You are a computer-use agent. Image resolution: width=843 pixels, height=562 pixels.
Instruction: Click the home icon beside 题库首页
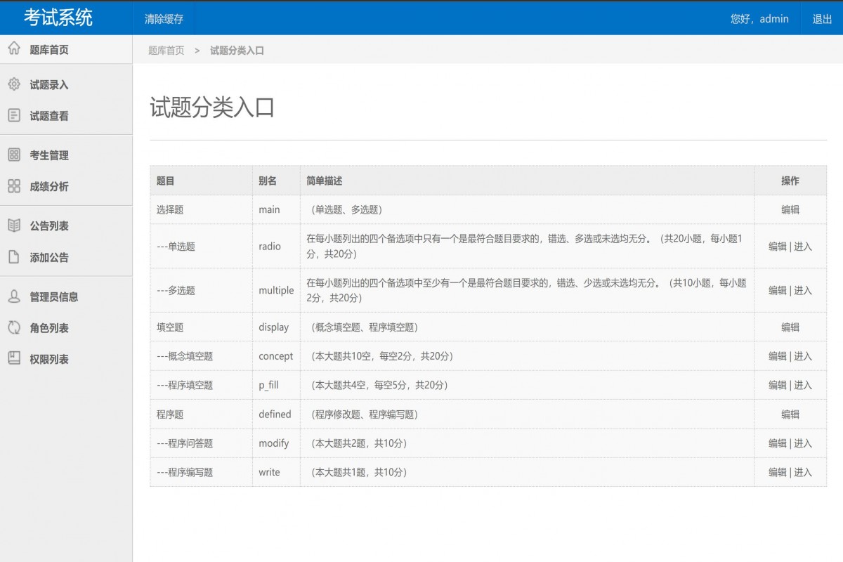coord(13,48)
